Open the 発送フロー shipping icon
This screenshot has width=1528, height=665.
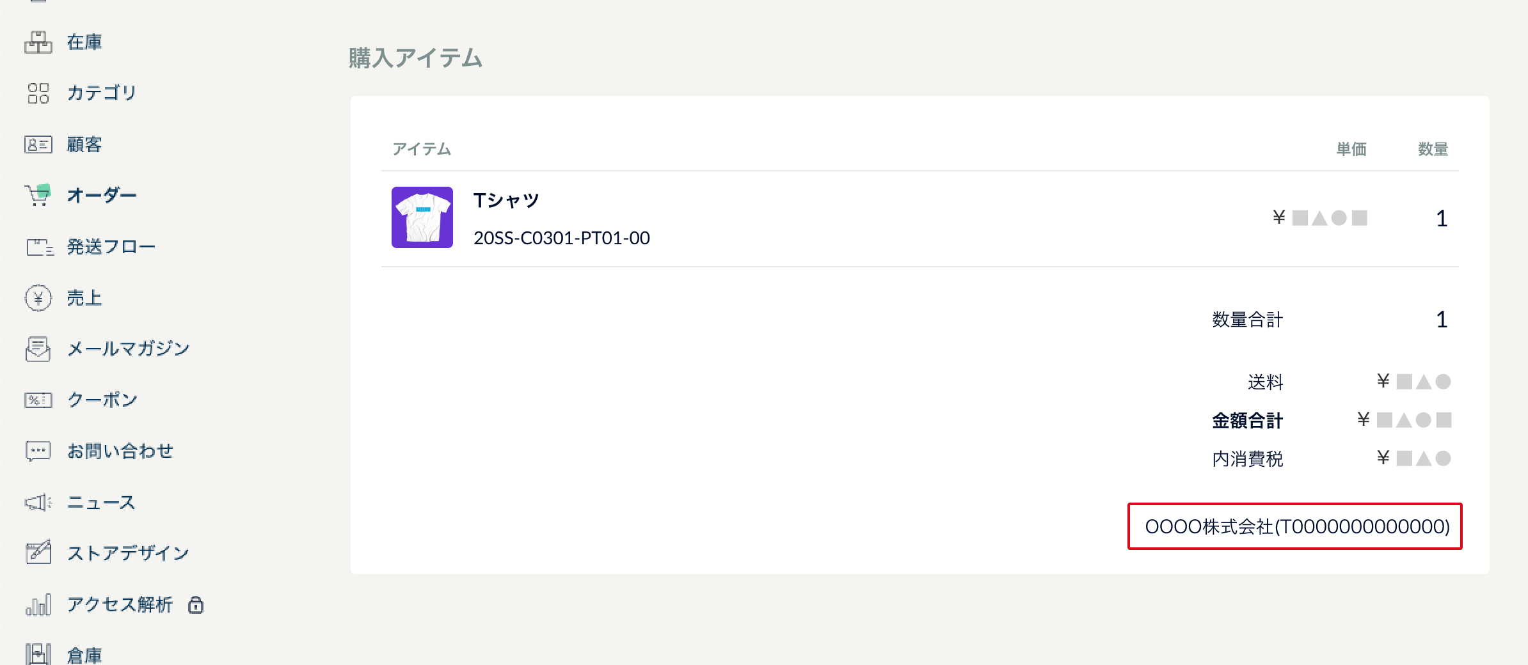pyautogui.click(x=40, y=247)
